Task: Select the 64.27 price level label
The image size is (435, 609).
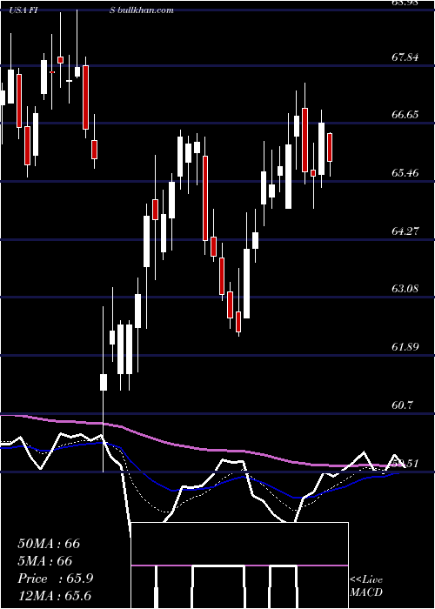Action: 405,231
